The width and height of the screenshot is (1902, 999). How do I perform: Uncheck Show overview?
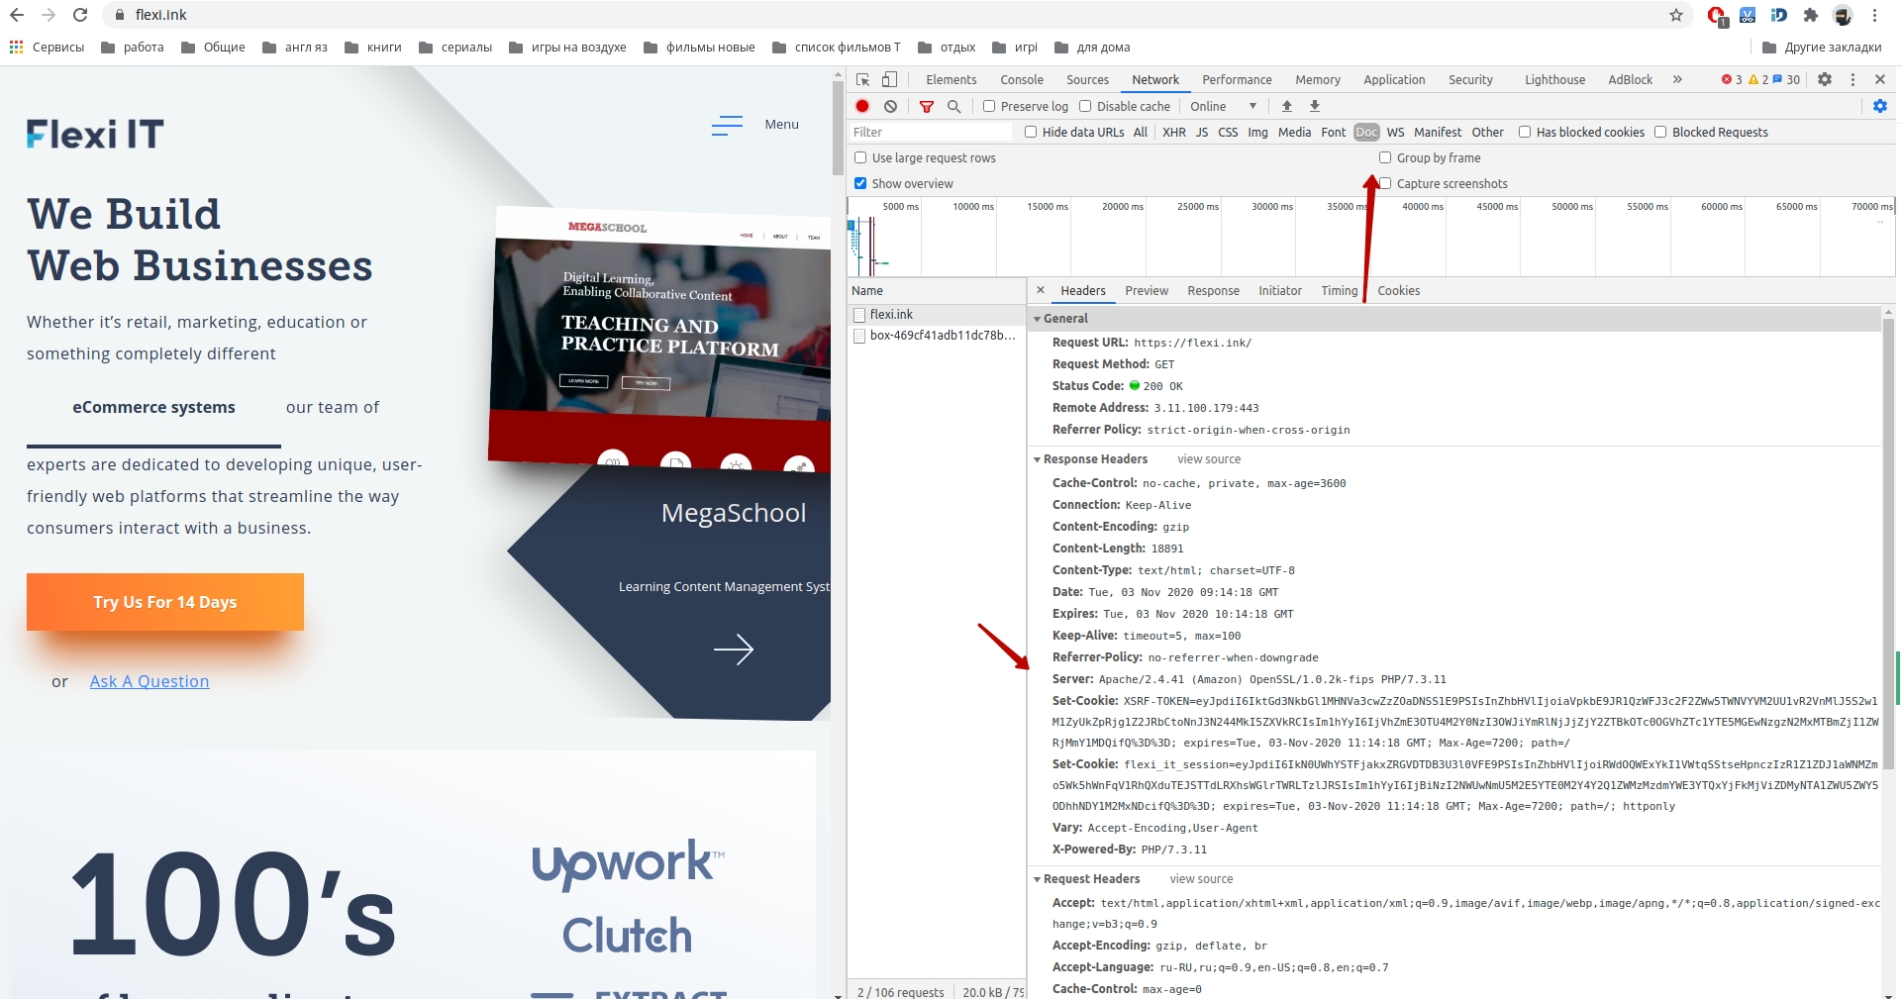click(860, 183)
